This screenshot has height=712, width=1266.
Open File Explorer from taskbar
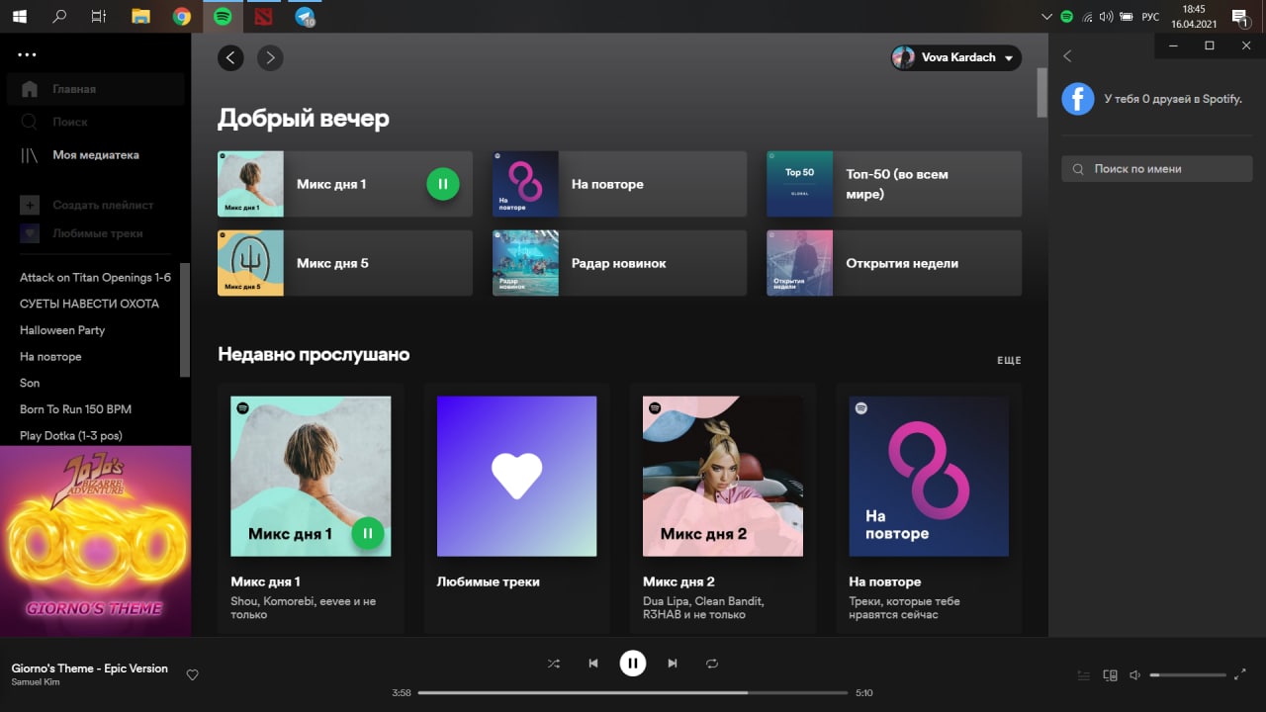(140, 16)
